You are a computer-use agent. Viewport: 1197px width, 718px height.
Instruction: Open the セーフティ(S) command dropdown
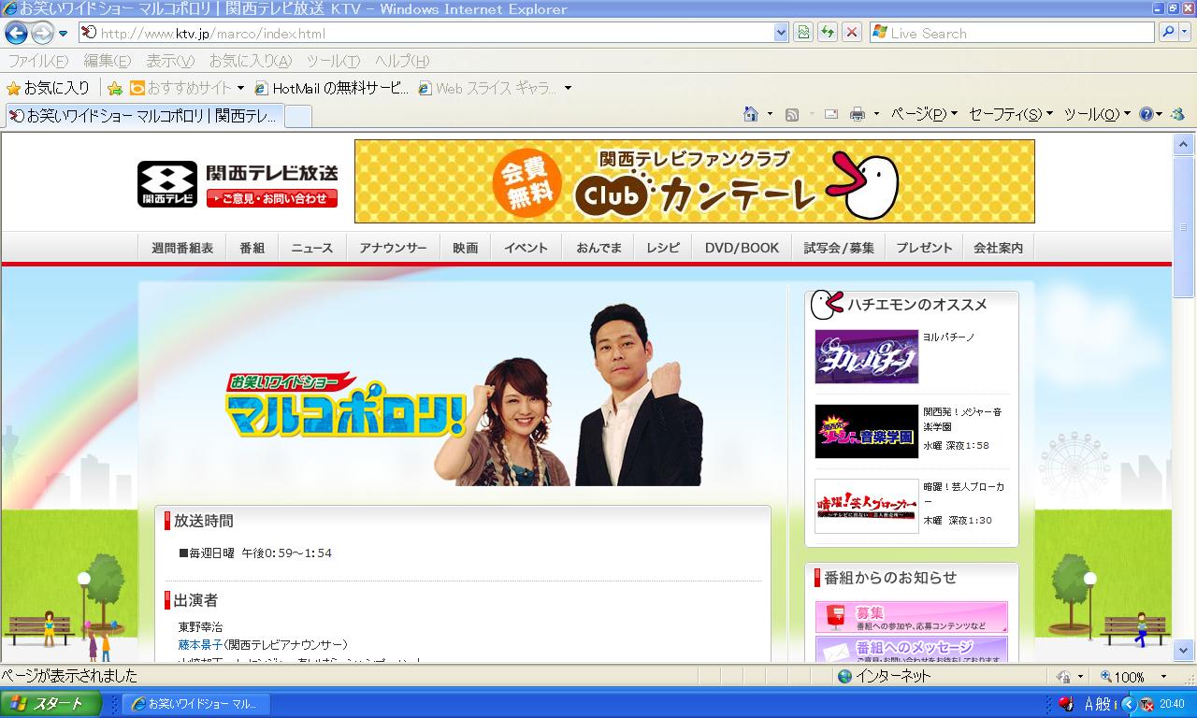(1011, 114)
